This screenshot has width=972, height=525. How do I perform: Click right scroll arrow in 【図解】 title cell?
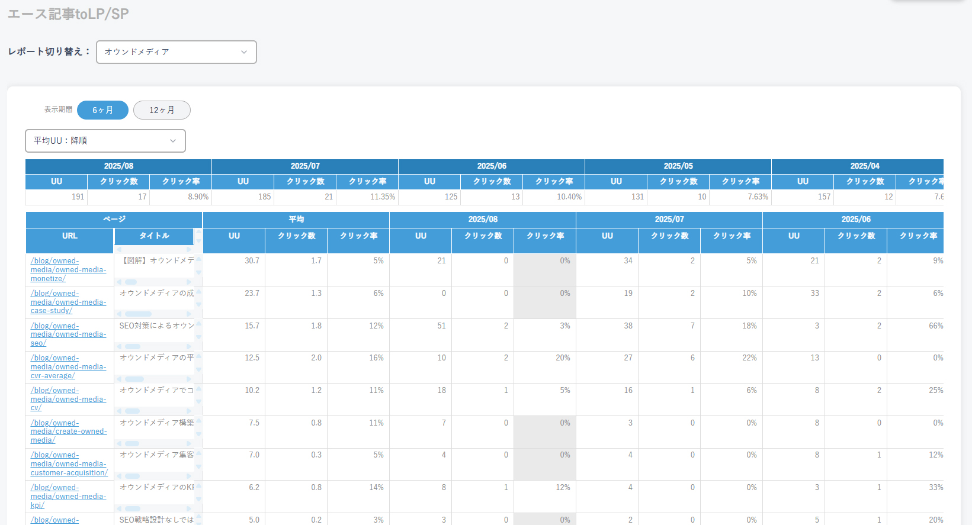(190, 282)
